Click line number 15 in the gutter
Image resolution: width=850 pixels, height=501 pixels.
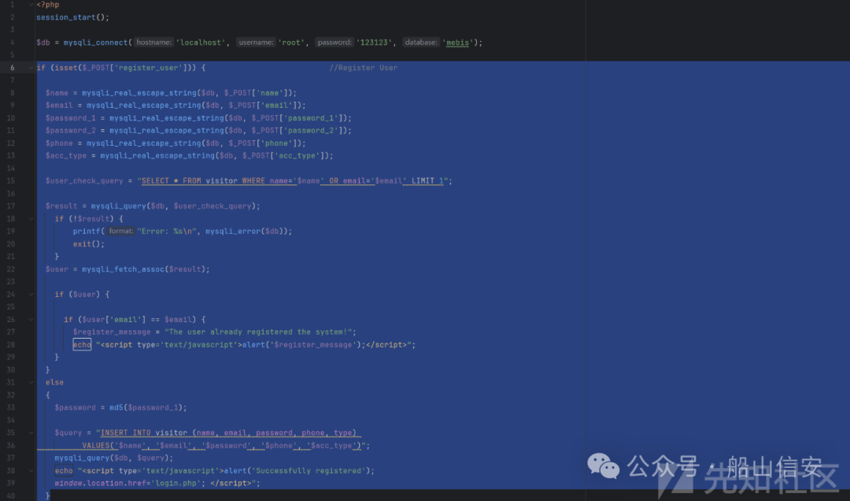11,180
